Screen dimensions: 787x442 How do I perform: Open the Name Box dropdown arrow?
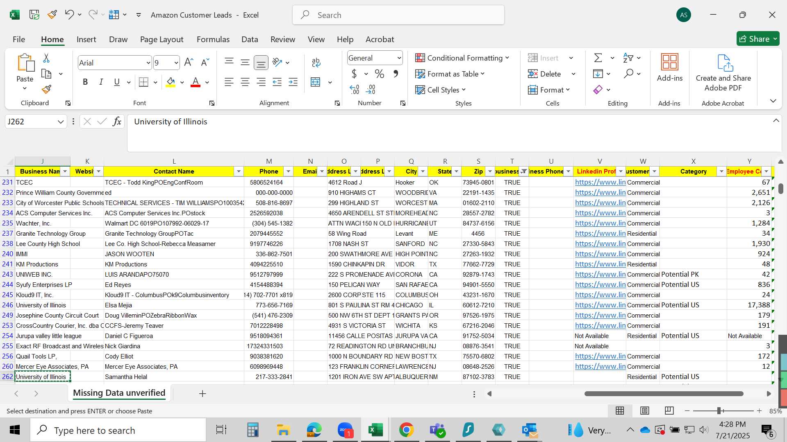point(61,122)
